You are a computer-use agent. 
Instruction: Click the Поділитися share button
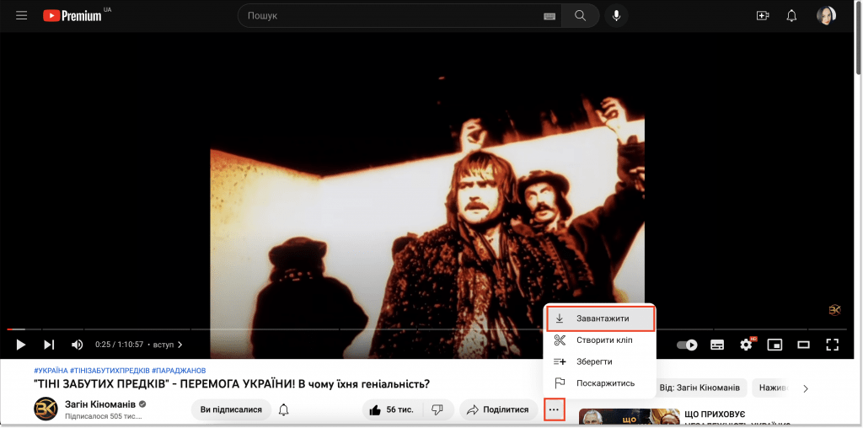[498, 409]
